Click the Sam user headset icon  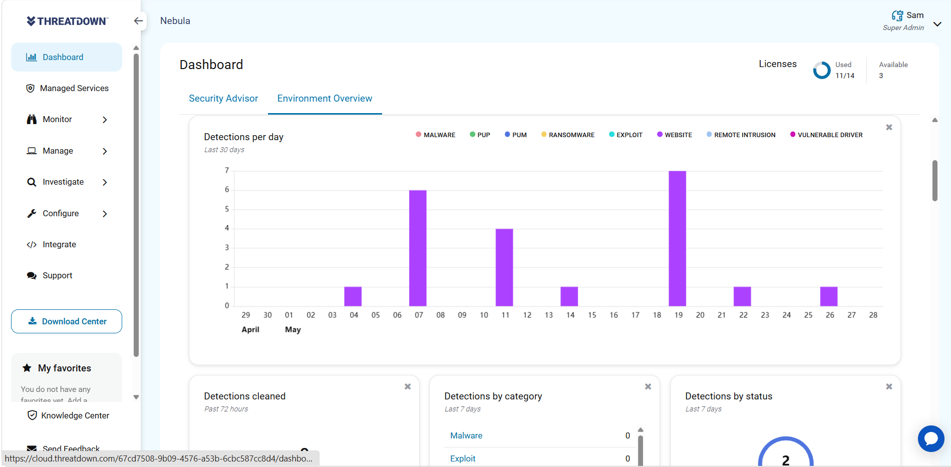click(x=897, y=16)
